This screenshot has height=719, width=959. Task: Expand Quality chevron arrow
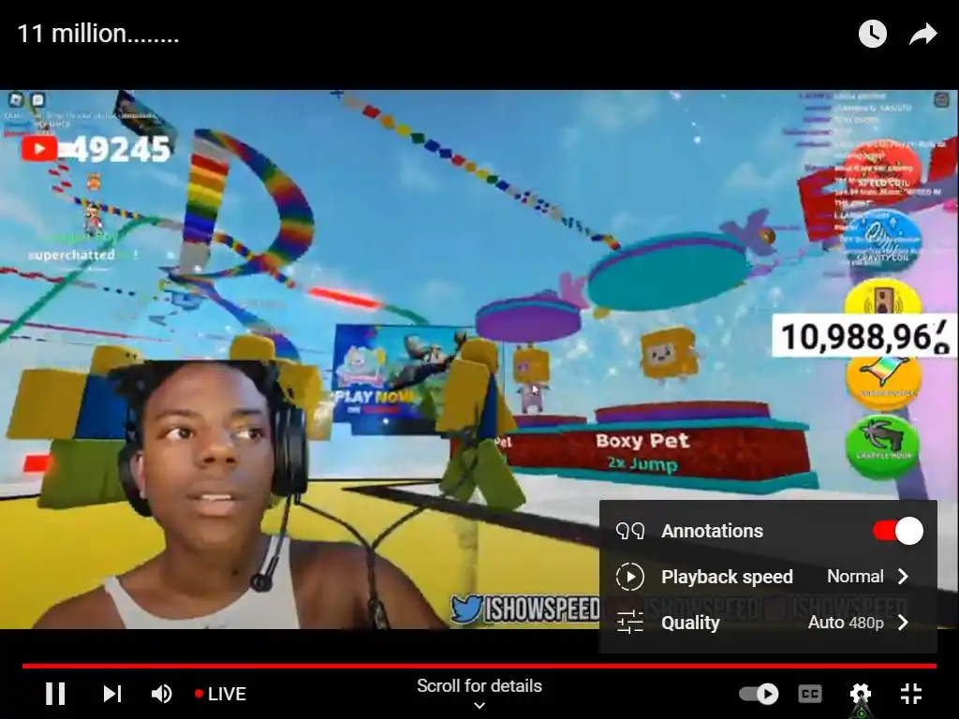tap(904, 623)
